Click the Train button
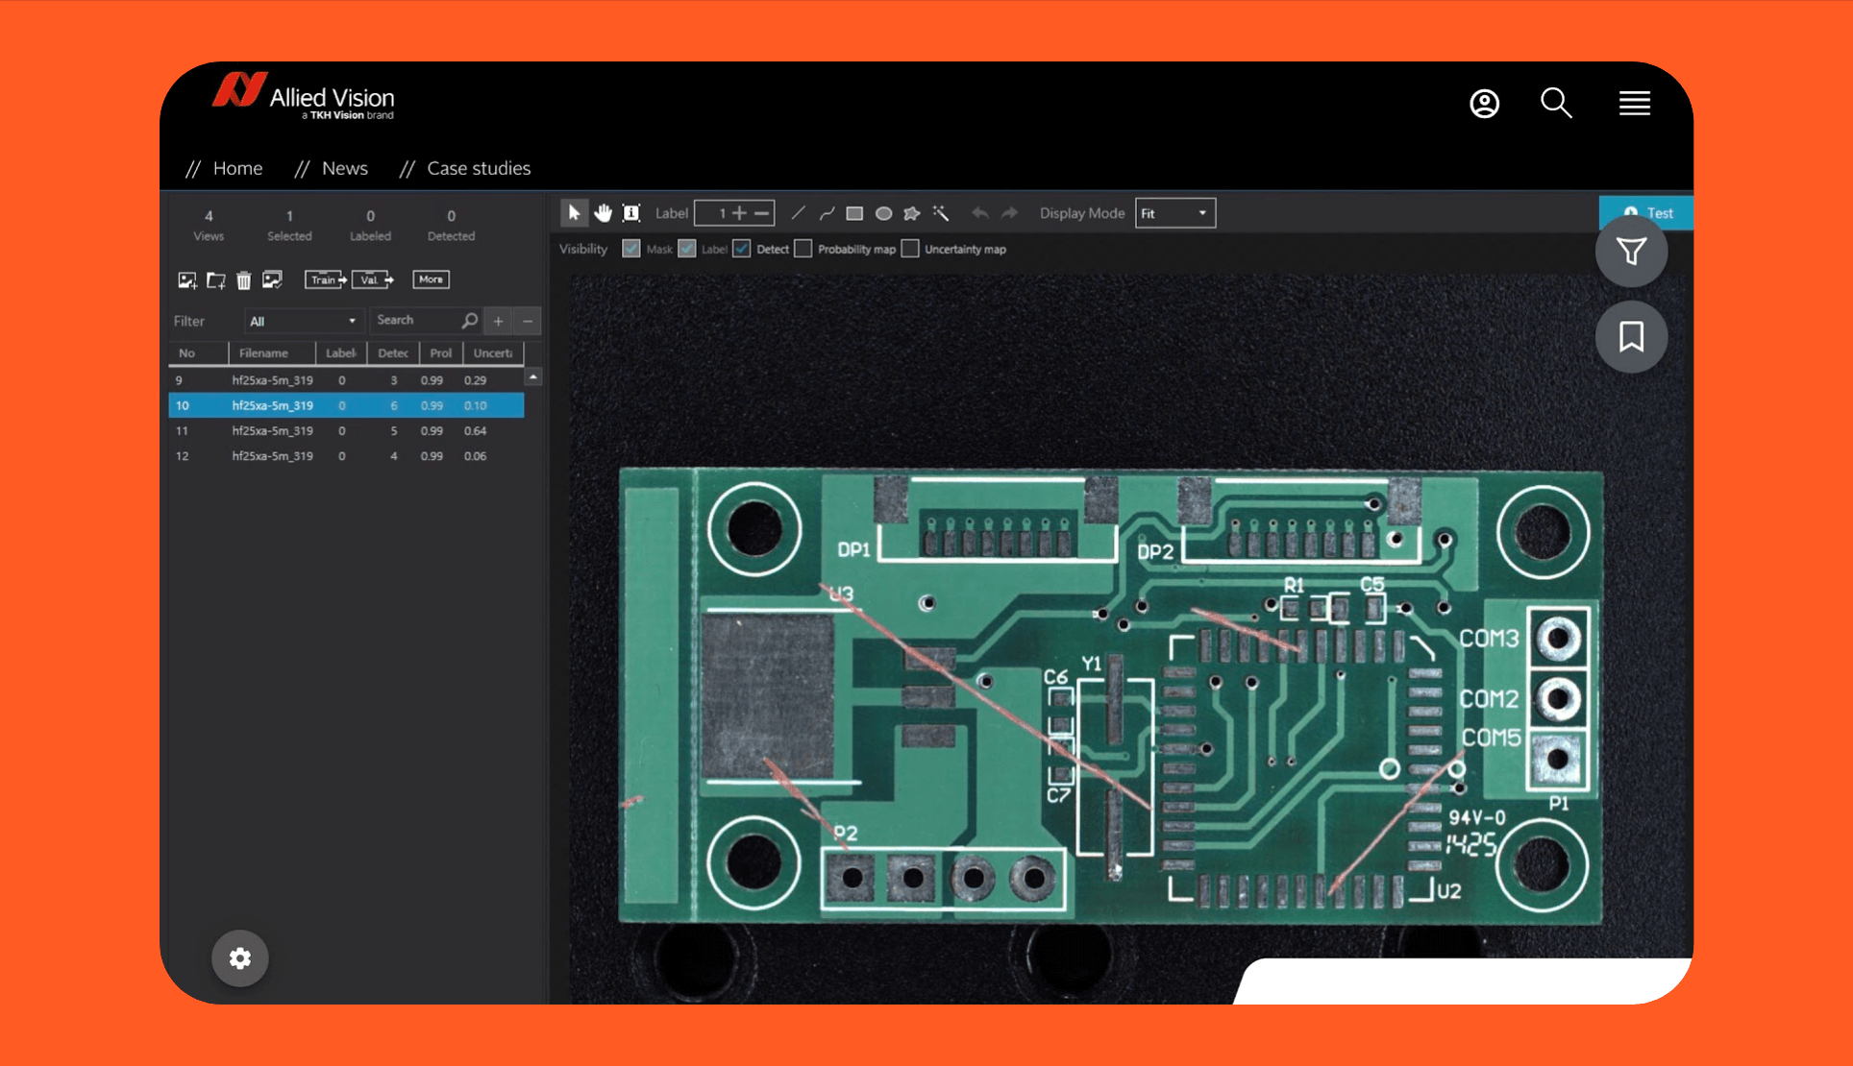 point(326,279)
